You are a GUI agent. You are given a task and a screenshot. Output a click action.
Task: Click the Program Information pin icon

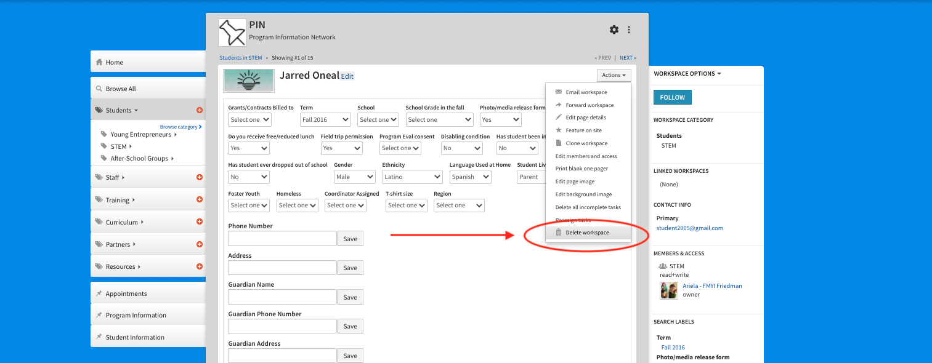click(99, 315)
